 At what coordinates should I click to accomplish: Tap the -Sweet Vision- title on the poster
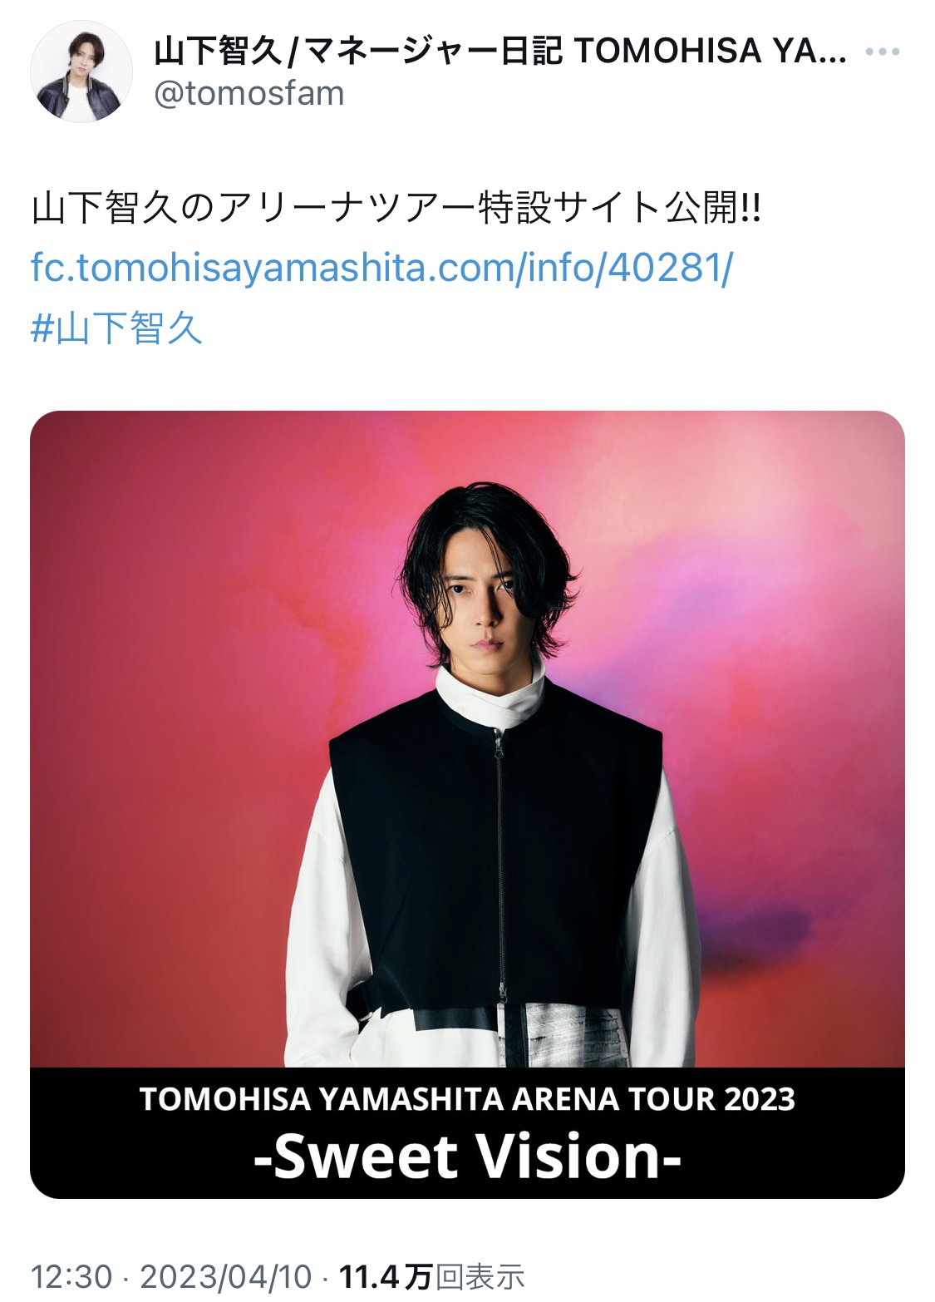click(467, 1156)
